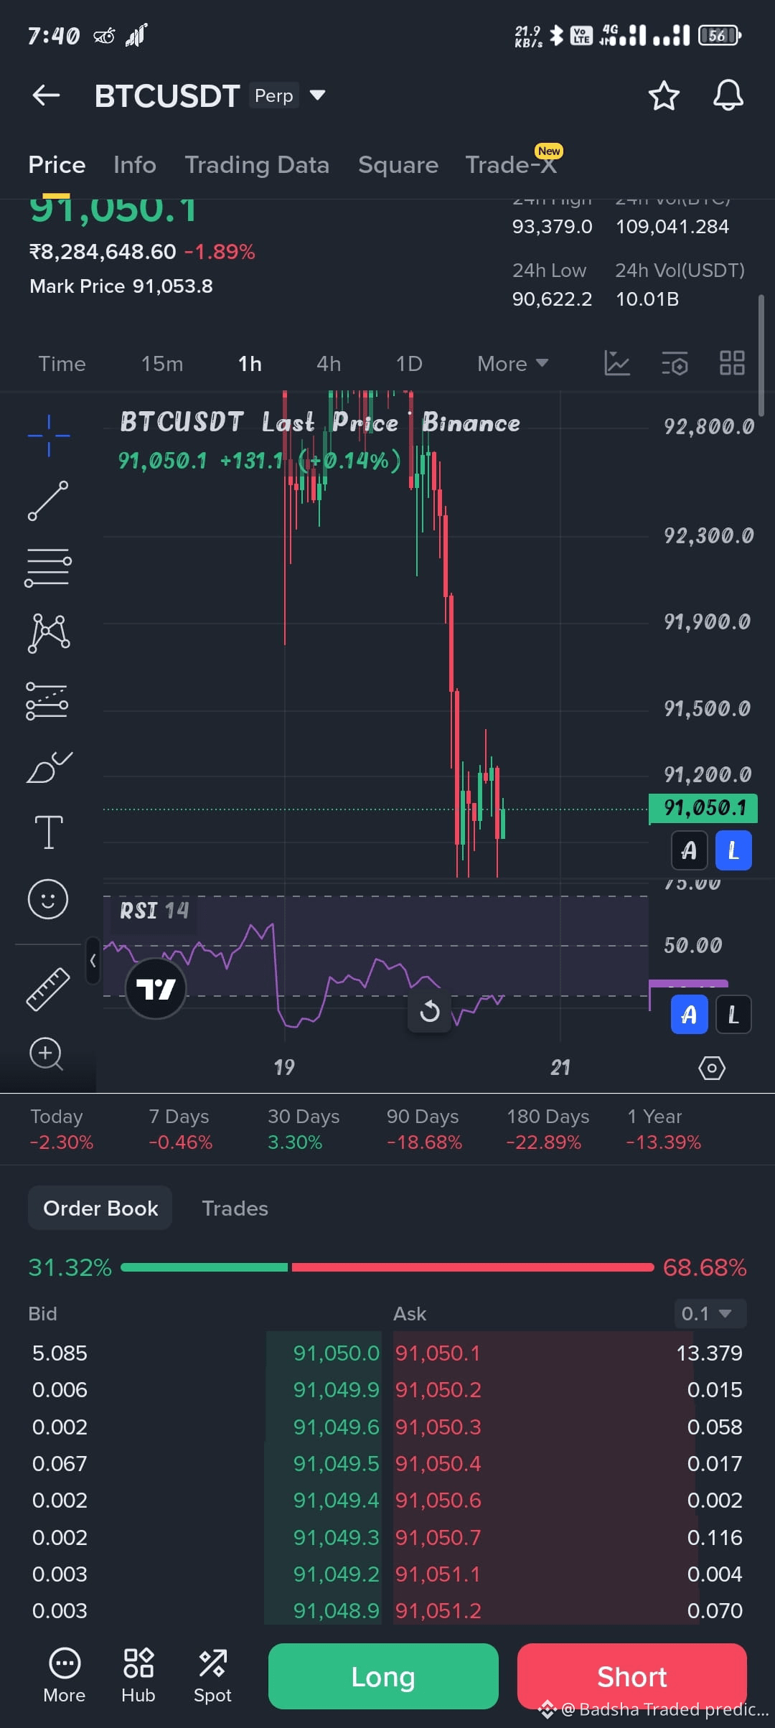
Task: Select the Time chart interval
Action: tap(62, 364)
